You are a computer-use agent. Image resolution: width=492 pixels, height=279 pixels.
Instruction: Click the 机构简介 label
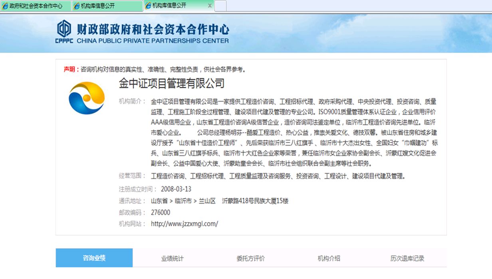[x=132, y=101]
